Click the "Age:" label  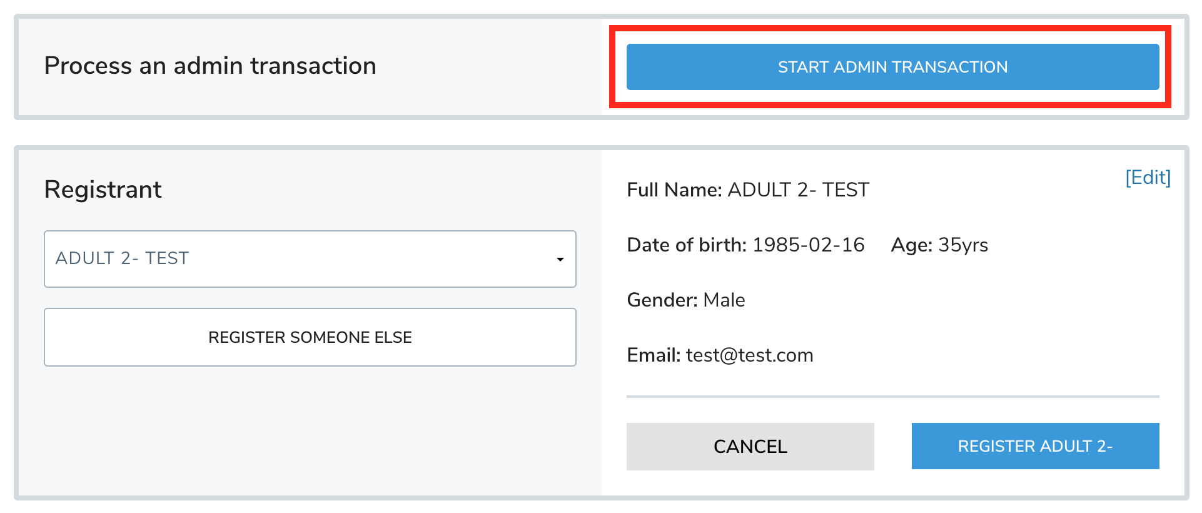(911, 245)
